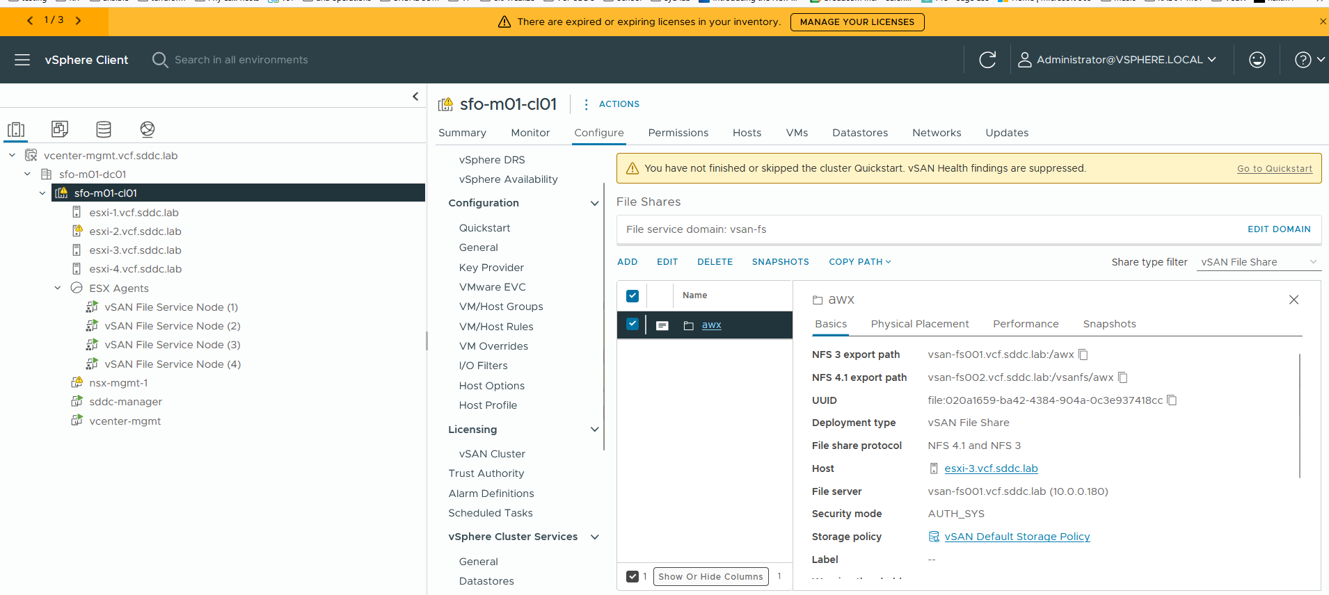
Task: Open the Hosts and Clusters inventory view
Action: coord(16,129)
